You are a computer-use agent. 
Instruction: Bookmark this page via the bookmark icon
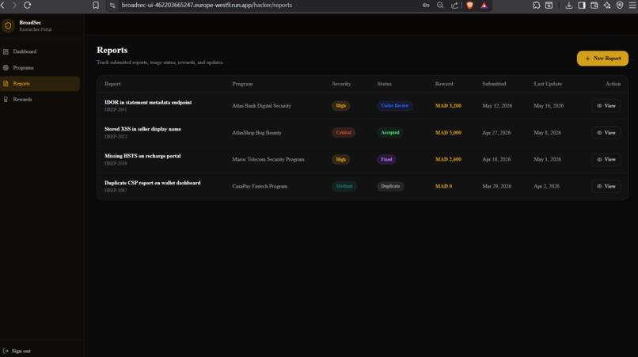[96, 6]
